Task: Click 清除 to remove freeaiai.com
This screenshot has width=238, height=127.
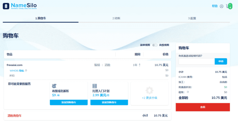Action: point(107,65)
